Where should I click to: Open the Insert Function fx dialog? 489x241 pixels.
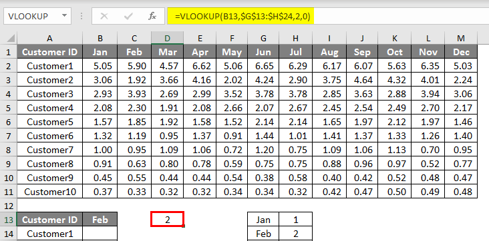[152, 16]
